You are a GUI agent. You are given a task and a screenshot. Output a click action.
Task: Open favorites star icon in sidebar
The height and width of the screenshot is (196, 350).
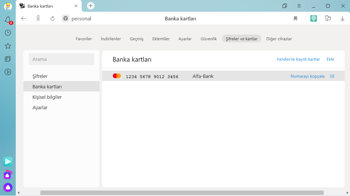pyautogui.click(x=8, y=46)
